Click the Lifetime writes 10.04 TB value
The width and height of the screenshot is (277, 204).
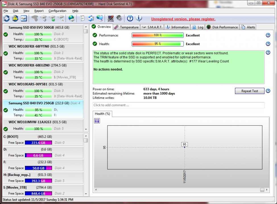tap(150, 98)
